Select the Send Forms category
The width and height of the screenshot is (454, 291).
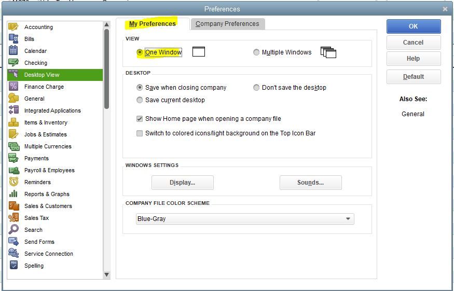pos(55,242)
